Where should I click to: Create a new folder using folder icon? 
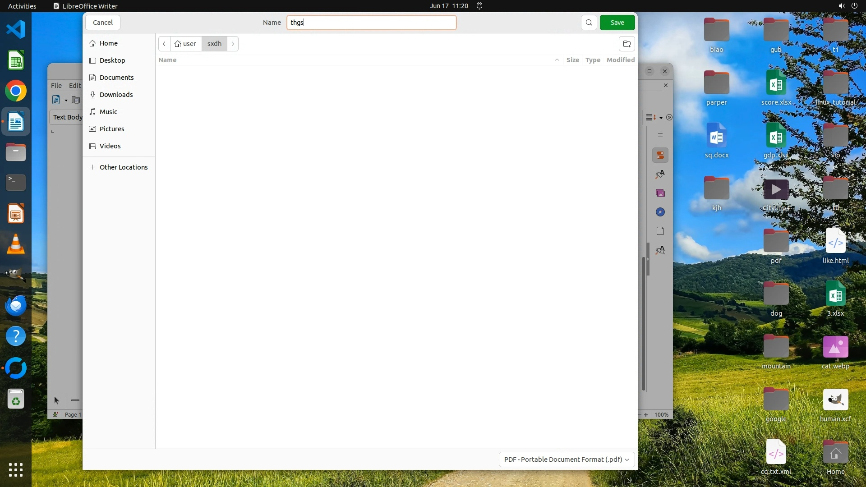tap(626, 44)
